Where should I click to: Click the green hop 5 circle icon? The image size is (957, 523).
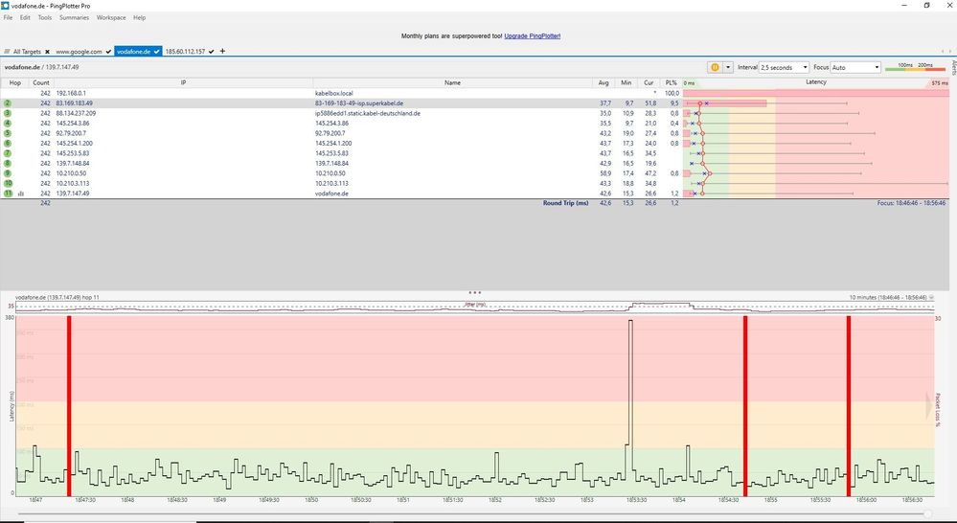[x=8, y=133]
